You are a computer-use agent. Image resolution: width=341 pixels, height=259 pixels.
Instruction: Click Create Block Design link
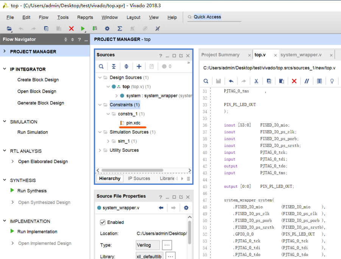tap(38, 80)
